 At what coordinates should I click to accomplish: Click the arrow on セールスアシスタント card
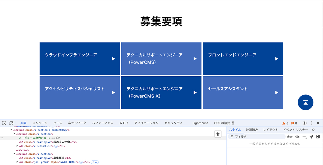pyautogui.click(x=277, y=92)
